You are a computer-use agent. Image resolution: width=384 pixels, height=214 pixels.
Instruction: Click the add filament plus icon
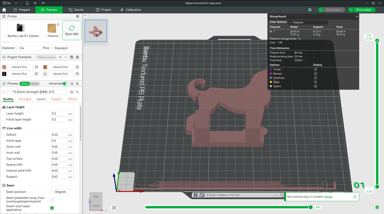tap(60, 57)
